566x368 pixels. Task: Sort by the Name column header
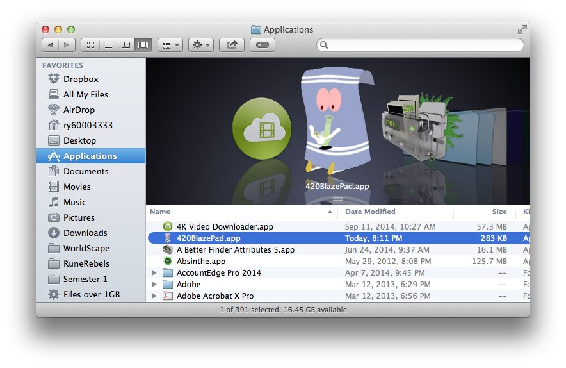[x=241, y=212]
